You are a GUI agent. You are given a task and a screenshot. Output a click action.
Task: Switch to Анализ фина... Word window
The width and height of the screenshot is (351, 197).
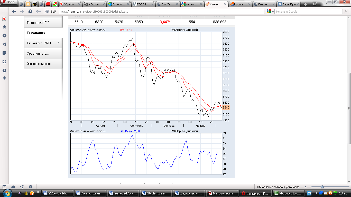[90, 193]
